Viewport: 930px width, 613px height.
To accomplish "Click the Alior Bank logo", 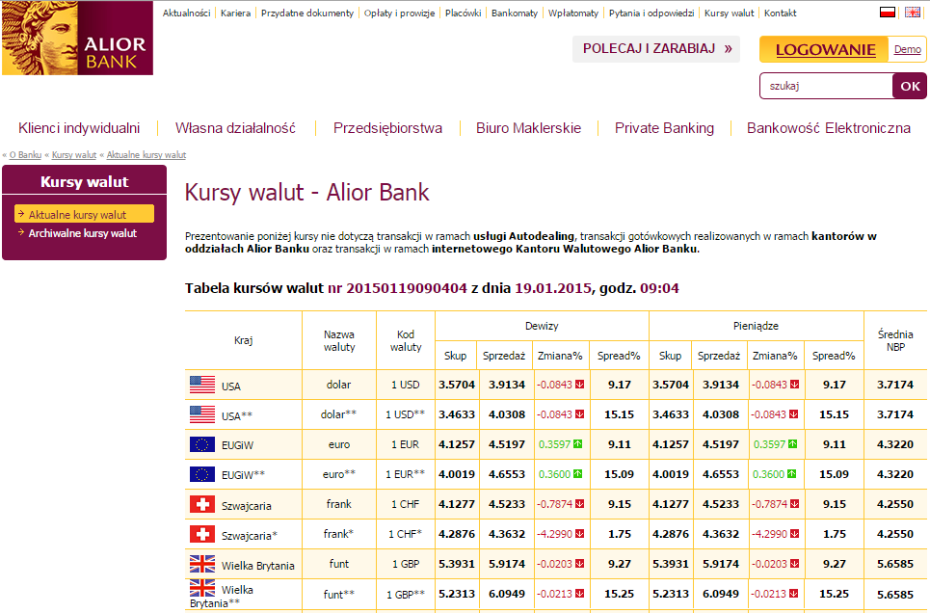I will 78,38.
